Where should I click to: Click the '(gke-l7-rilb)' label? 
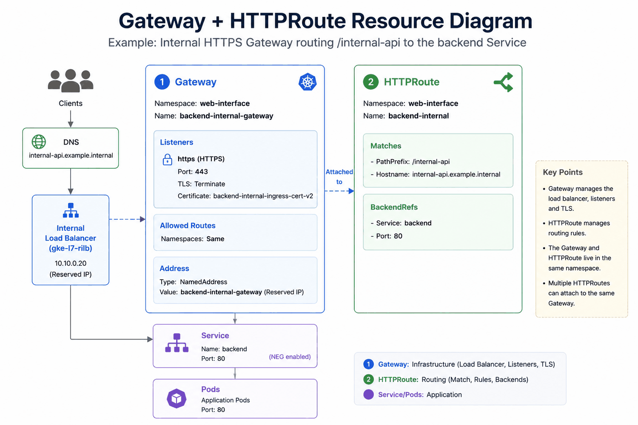coord(71,248)
